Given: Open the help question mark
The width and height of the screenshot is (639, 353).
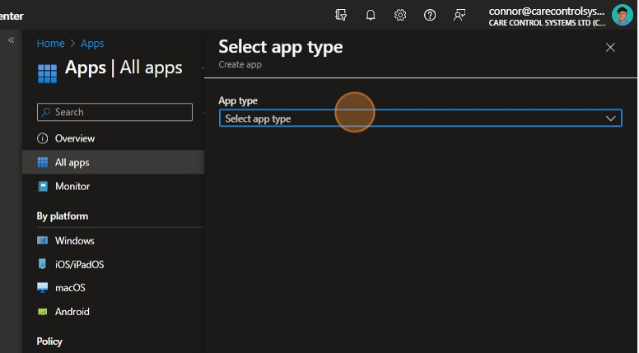Looking at the screenshot, I should [x=430, y=15].
